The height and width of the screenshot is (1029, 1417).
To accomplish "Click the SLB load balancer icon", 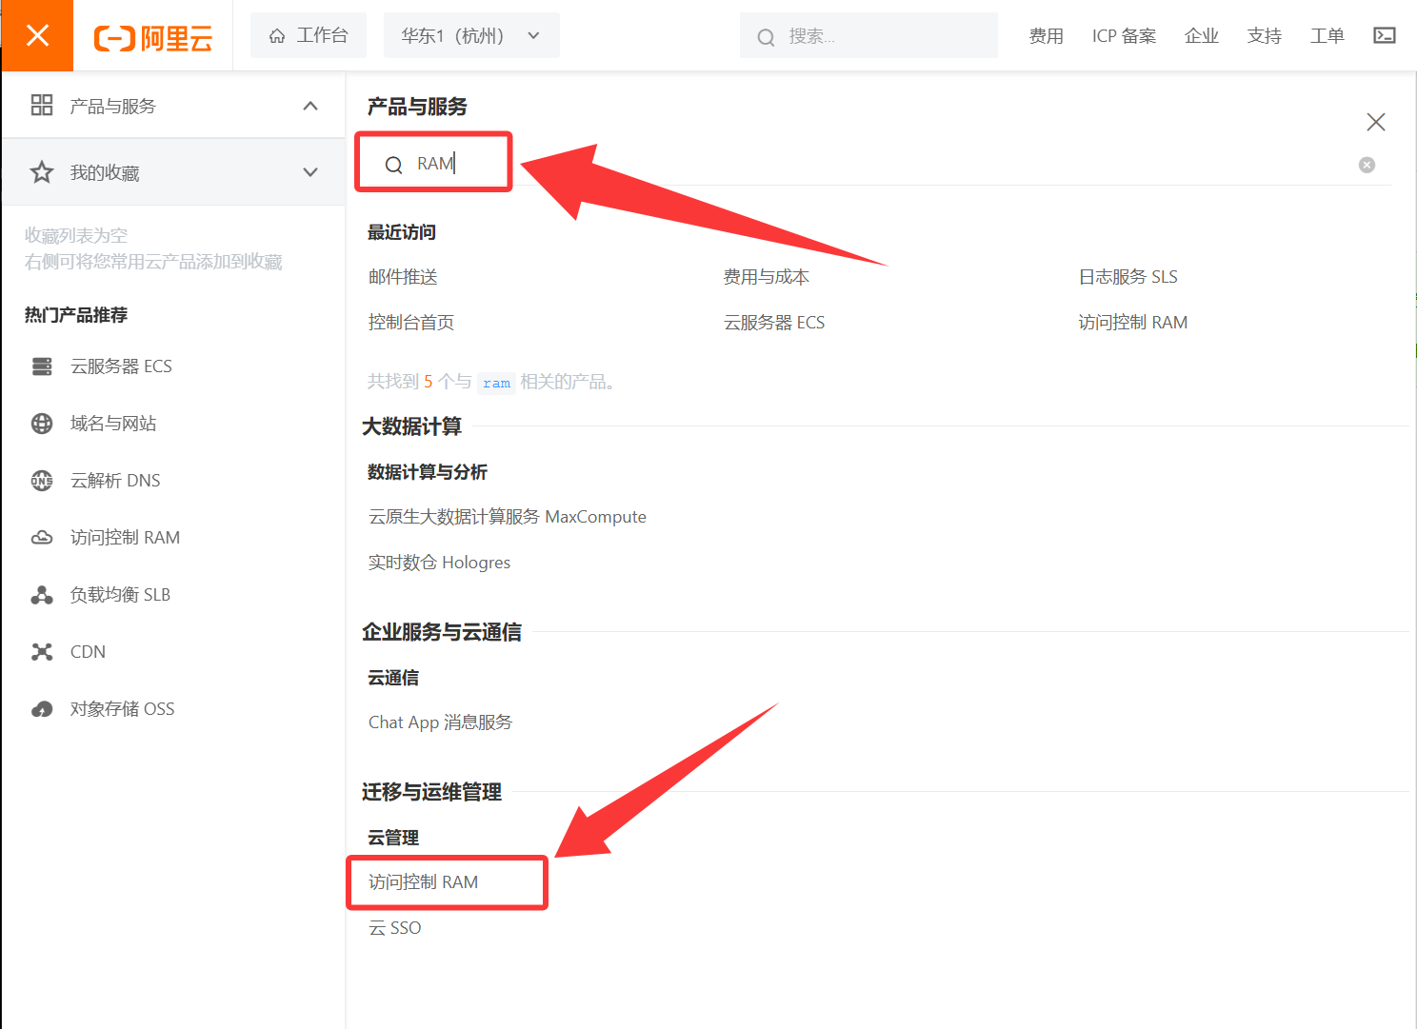I will click(42, 595).
